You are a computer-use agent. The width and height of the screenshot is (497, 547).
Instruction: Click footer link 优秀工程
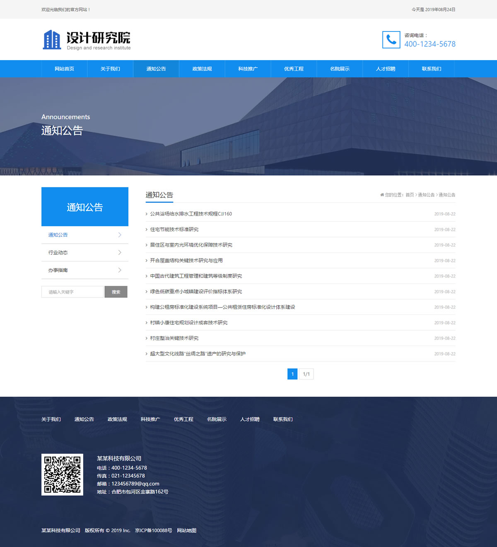pyautogui.click(x=183, y=419)
